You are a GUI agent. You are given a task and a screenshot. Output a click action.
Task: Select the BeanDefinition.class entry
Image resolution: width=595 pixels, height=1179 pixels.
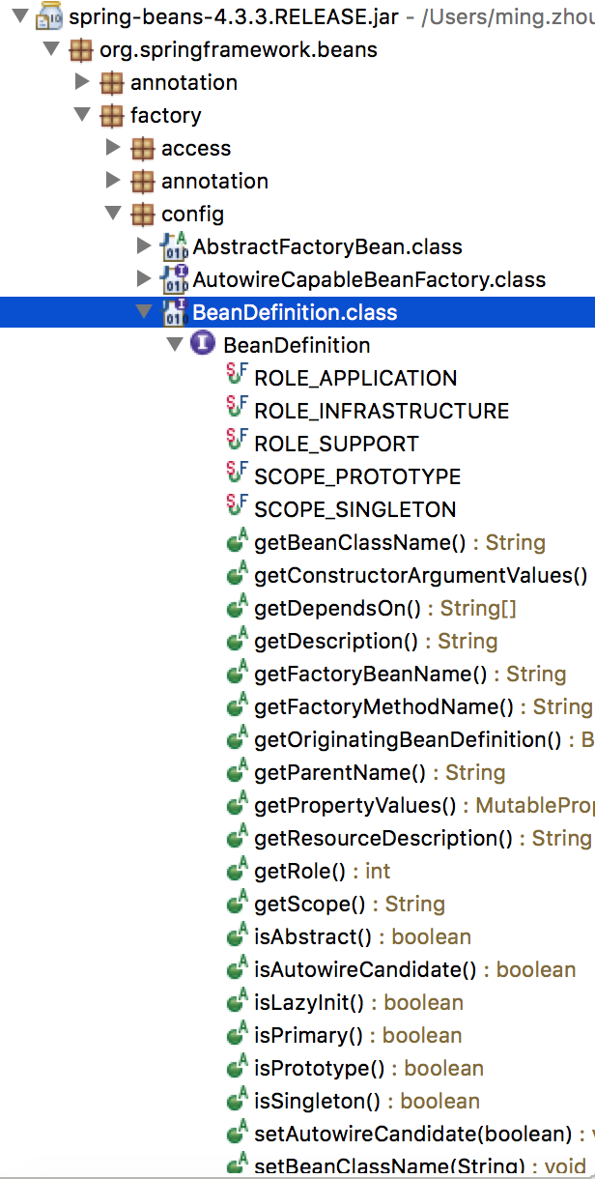(x=294, y=312)
